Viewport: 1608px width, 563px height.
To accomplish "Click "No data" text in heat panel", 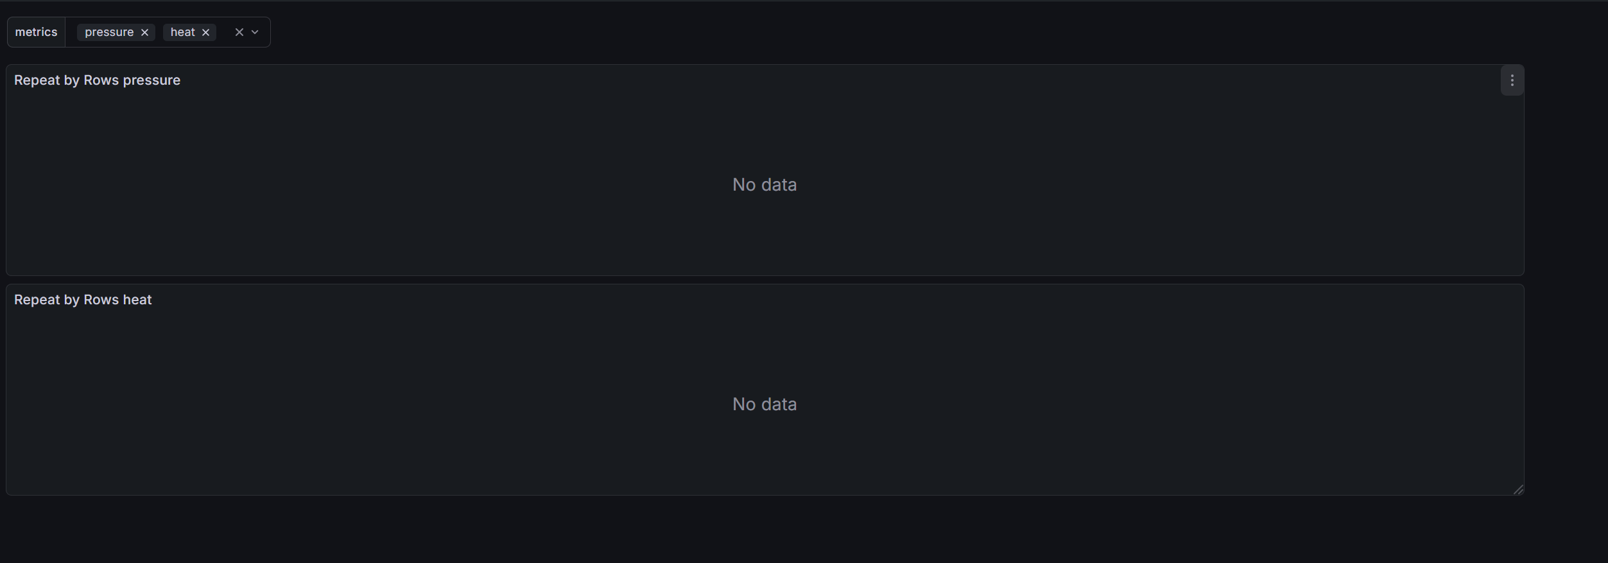I will (764, 404).
